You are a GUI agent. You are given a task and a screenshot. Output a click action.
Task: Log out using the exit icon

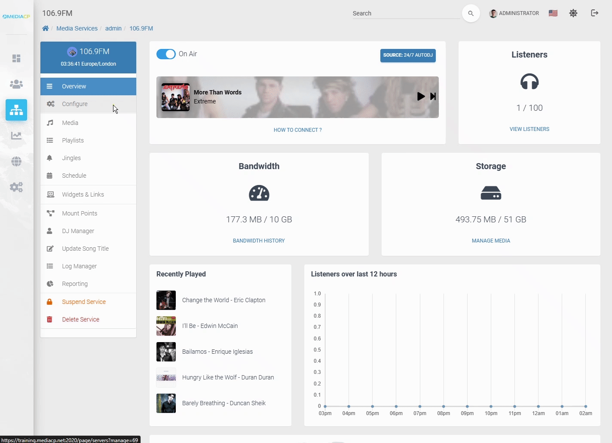point(594,13)
